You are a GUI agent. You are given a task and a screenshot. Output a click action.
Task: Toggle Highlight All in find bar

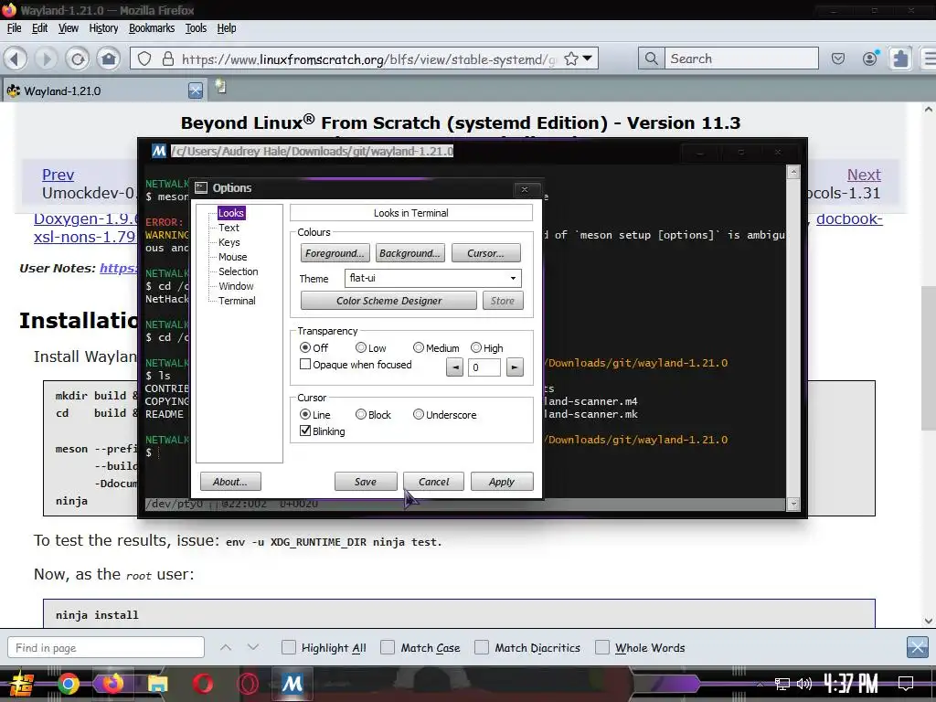coord(288,648)
